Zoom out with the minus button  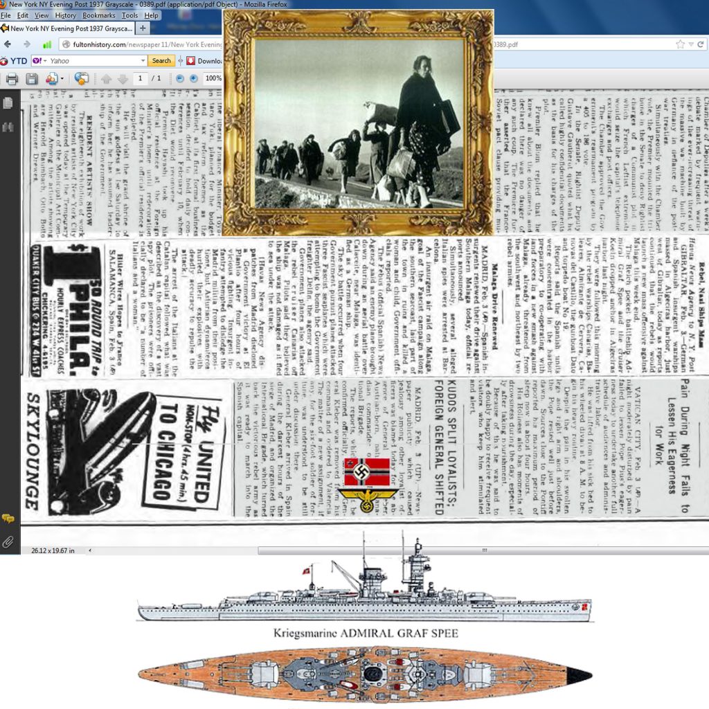[x=179, y=79]
